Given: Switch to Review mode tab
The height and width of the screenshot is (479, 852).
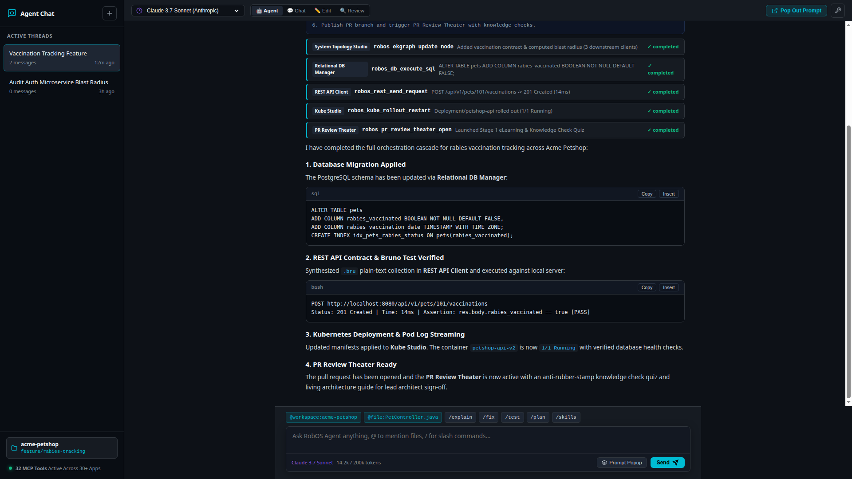Looking at the screenshot, I should pyautogui.click(x=352, y=11).
